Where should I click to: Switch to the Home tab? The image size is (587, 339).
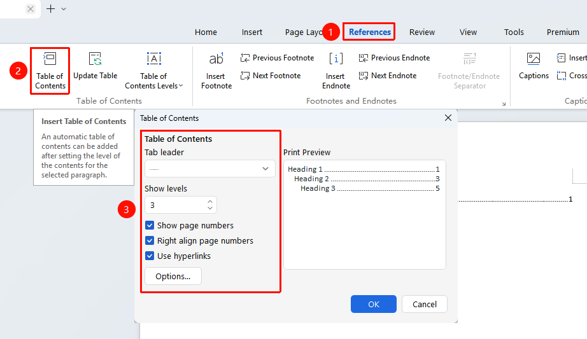click(206, 32)
